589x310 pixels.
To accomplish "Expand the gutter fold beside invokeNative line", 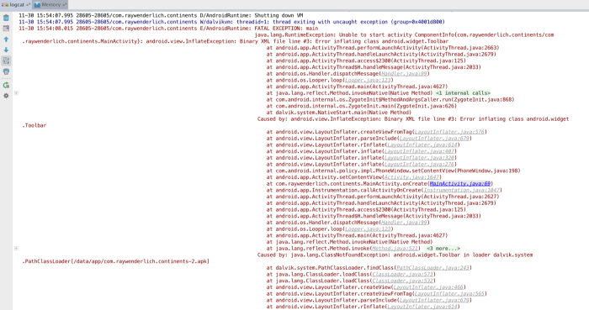I will click(16, 93).
